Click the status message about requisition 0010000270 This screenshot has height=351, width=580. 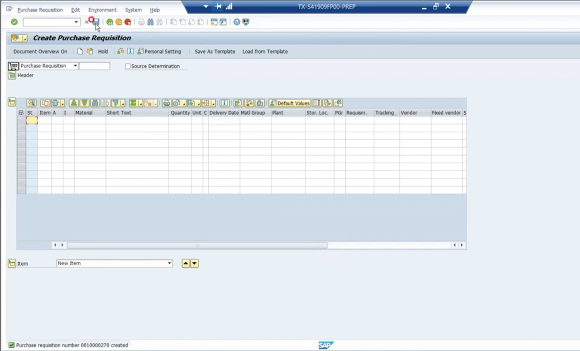coord(72,345)
